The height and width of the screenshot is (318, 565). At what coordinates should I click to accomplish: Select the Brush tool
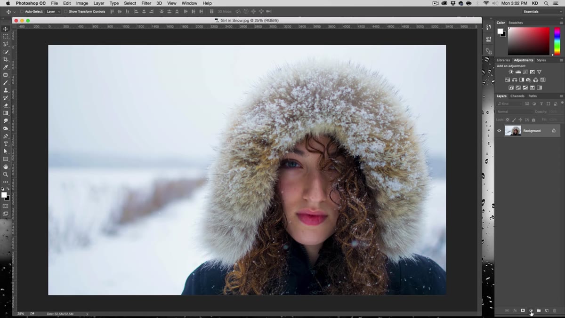pyautogui.click(x=6, y=82)
